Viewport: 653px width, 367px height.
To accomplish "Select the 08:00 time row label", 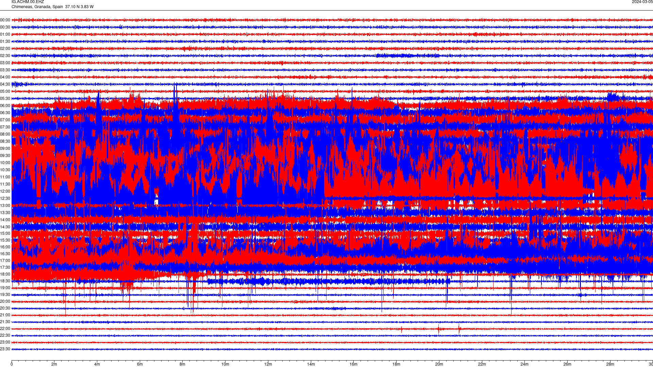I will [5, 134].
